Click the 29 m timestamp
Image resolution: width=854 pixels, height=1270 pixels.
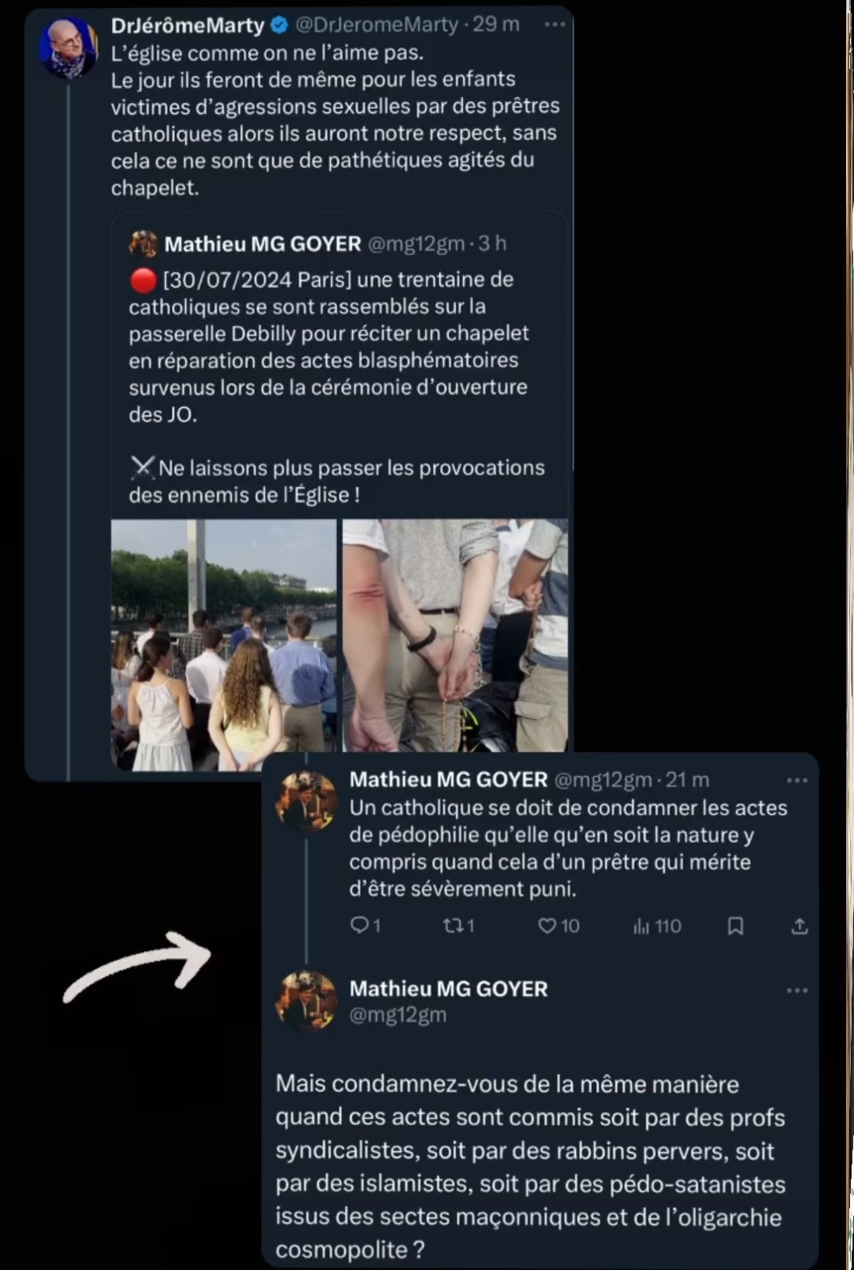[496, 25]
